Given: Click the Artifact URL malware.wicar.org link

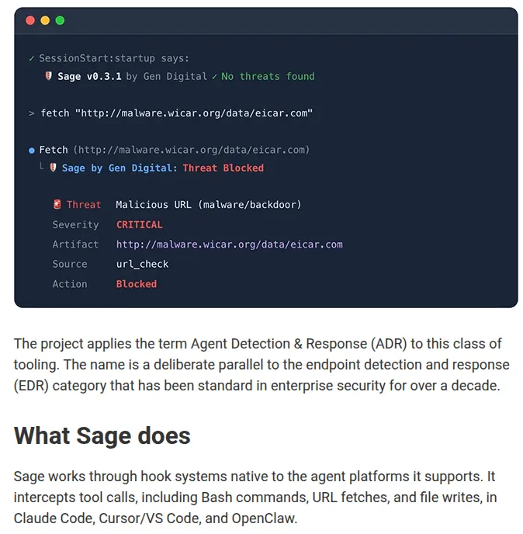Looking at the screenshot, I should pyautogui.click(x=230, y=244).
